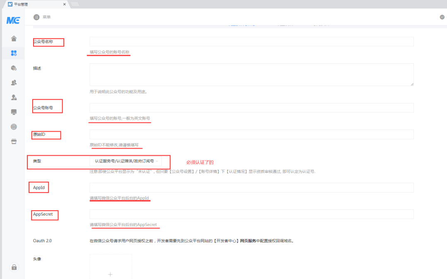Select the user group icon in sidebar
Viewport: 447px width, 279px height.
(x=14, y=82)
